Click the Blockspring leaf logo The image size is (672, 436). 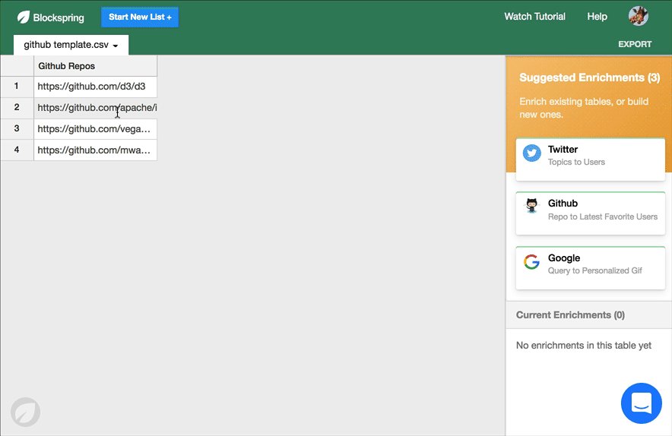tap(23, 17)
